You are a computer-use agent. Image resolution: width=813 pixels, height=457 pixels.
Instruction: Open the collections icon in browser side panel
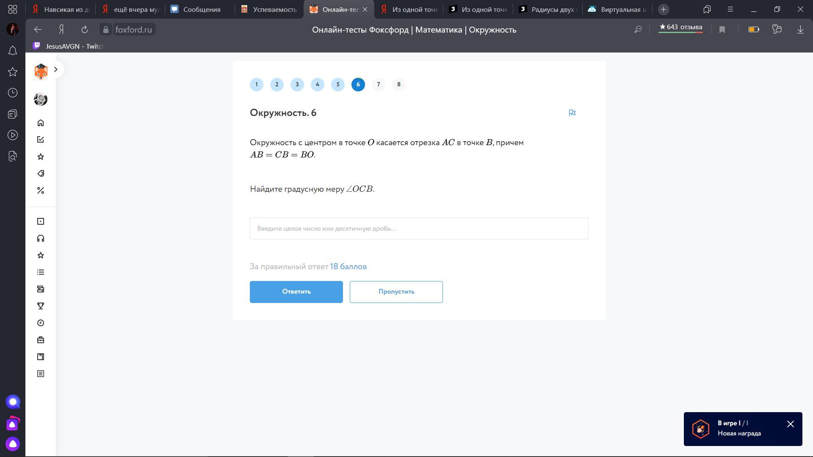pos(13,114)
